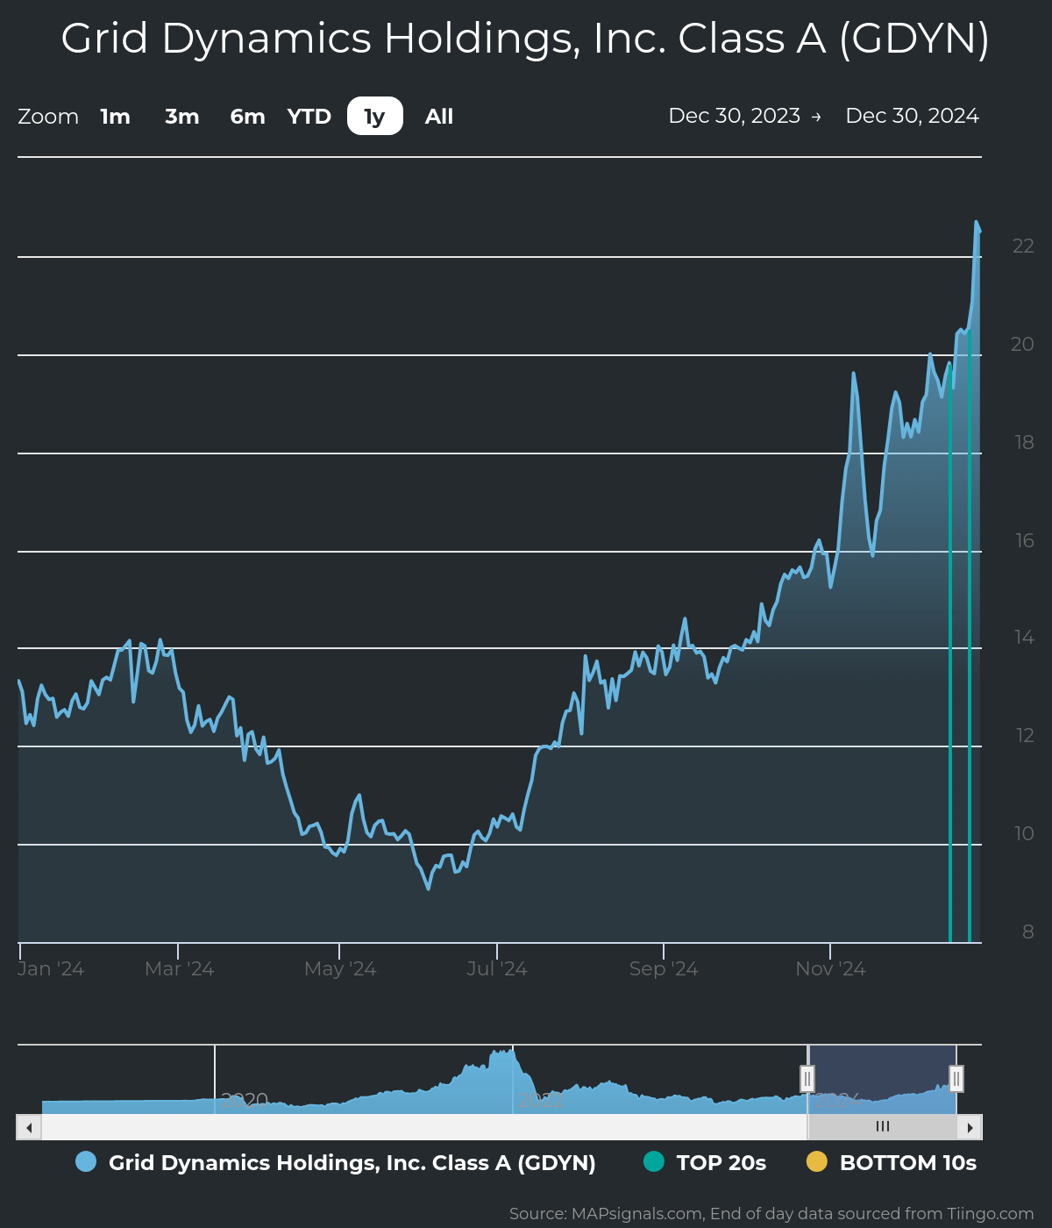Click the Nov '24 axis label
Image resolution: width=1052 pixels, height=1228 pixels.
click(x=830, y=968)
